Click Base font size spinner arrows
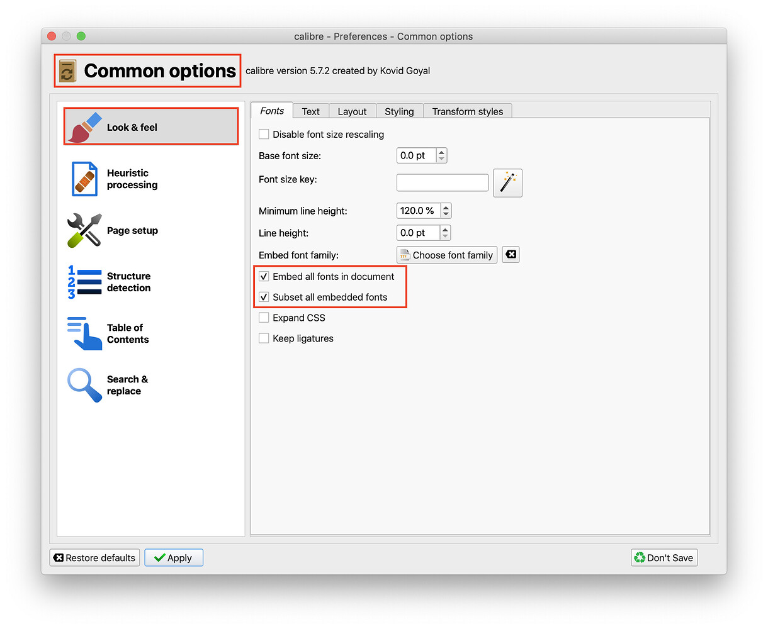Image resolution: width=768 pixels, height=629 pixels. (x=441, y=155)
